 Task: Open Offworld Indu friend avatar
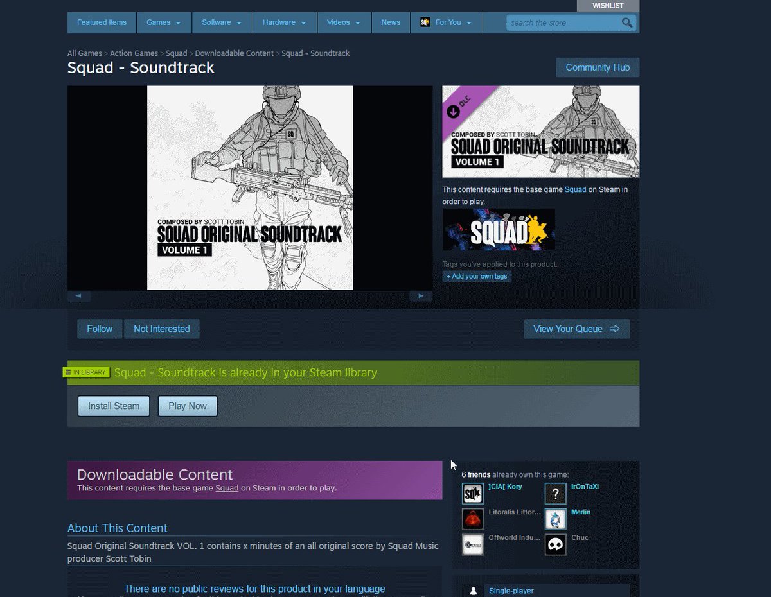click(x=472, y=544)
